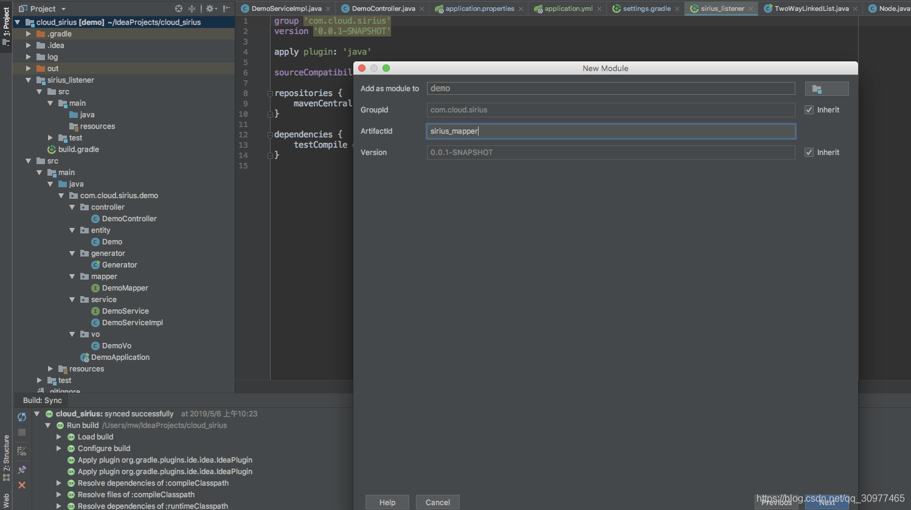Click the ArtifactId input field
911x510 pixels.
[611, 131]
